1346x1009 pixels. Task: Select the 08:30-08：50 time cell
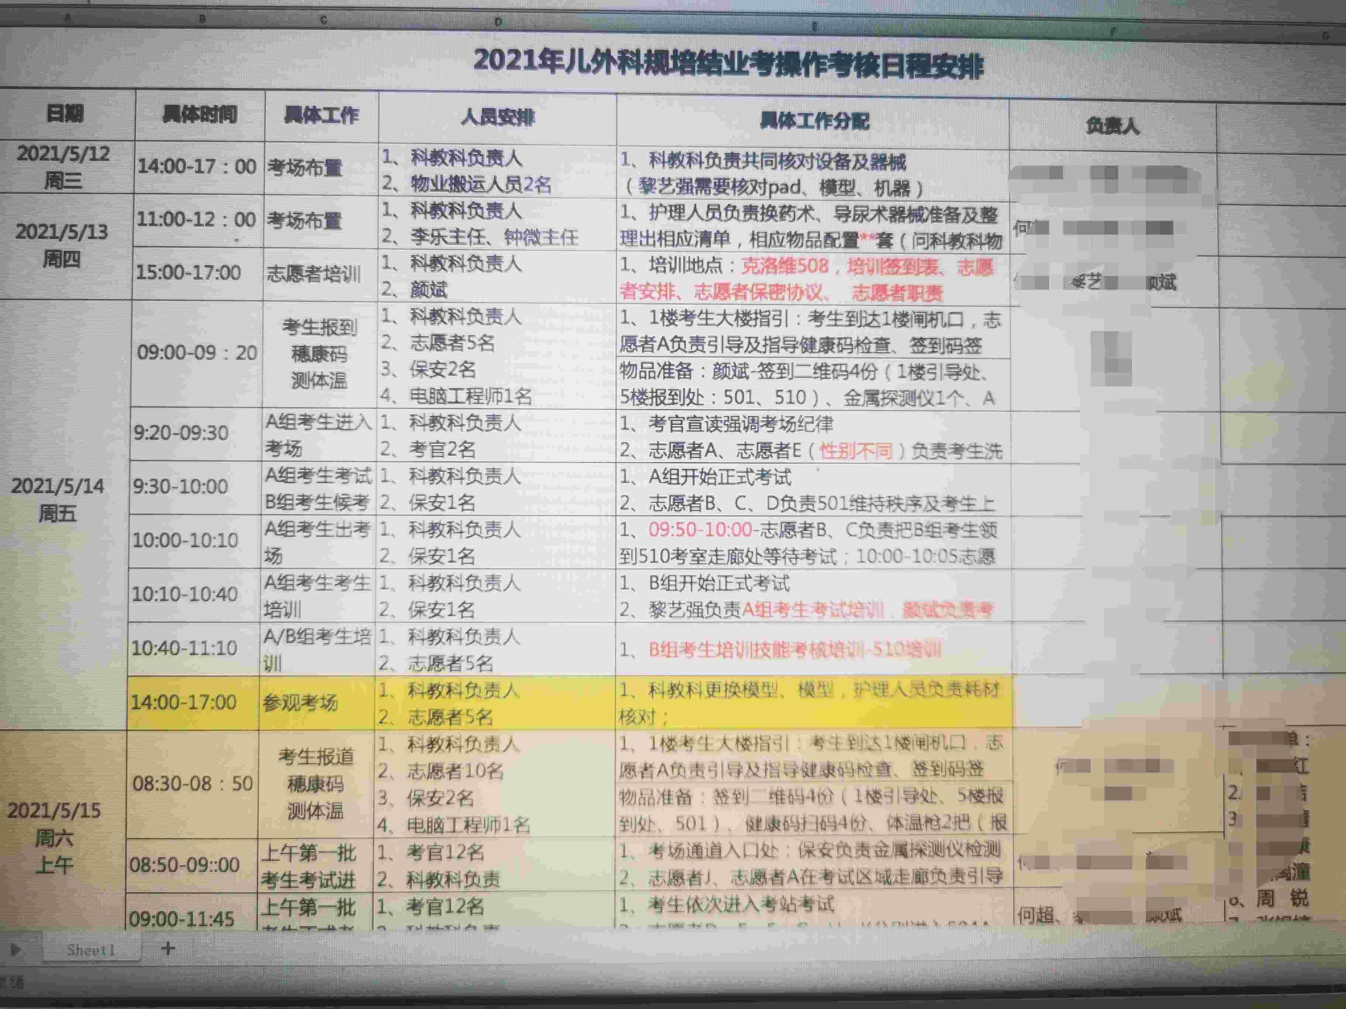point(191,783)
